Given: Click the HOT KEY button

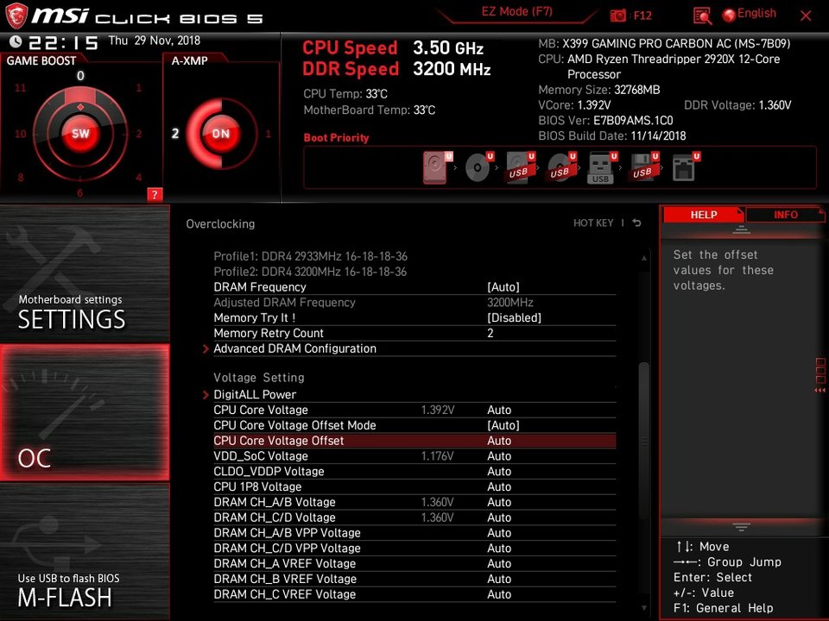Looking at the screenshot, I should pos(593,223).
